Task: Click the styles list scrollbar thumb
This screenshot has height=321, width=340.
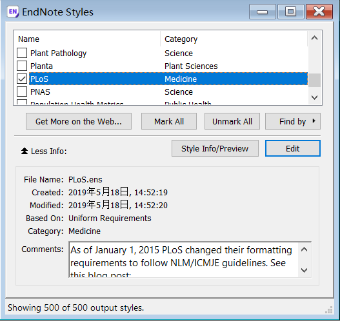Action: 314,80
